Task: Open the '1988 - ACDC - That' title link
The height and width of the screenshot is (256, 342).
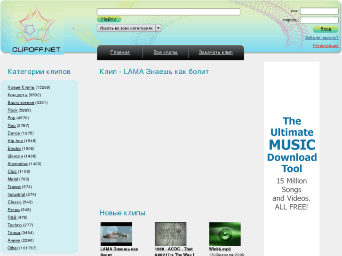Action: [174, 252]
